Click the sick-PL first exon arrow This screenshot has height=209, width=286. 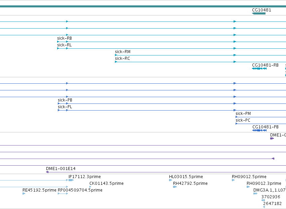point(59,110)
